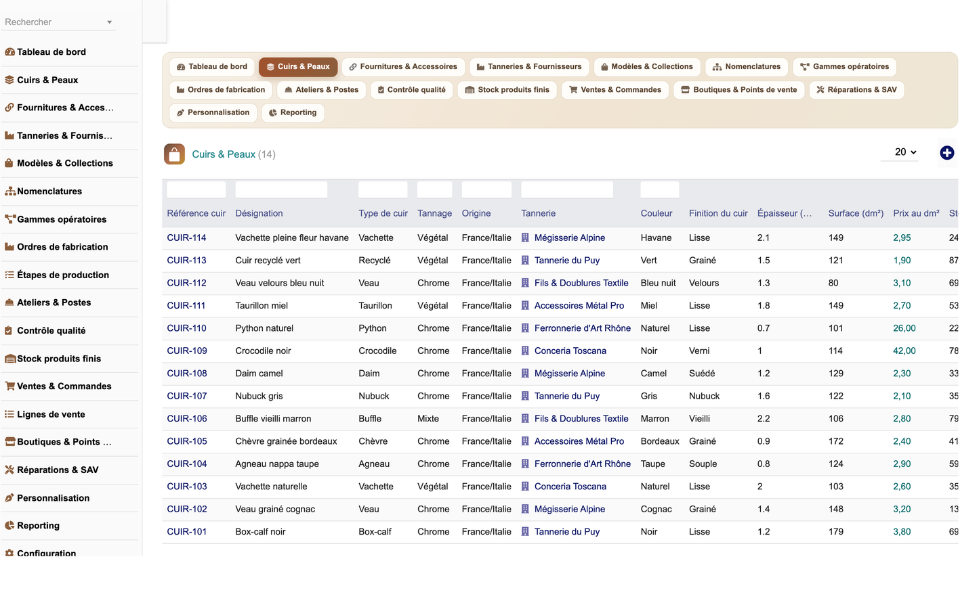Click the price 42,00 for Crocodile noir
This screenshot has height=605, width=979.
904,351
